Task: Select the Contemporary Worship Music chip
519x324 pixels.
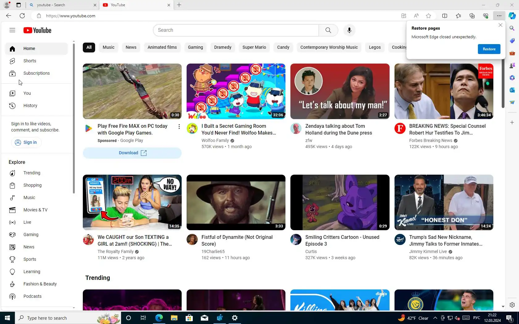Action: (329, 47)
